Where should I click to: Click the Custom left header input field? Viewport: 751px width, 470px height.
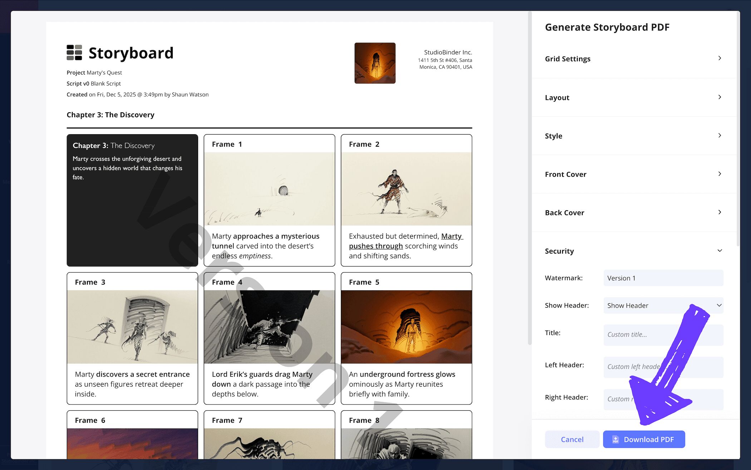pyautogui.click(x=663, y=367)
